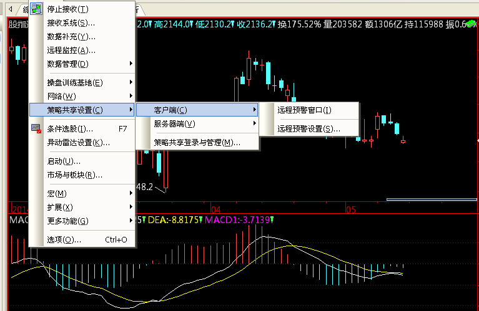Click the 48.2 low price annotation
Viewport: 479px width, 311px height.
tap(144, 186)
